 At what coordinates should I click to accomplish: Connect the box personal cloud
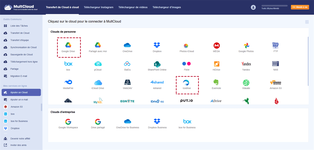click(68, 66)
